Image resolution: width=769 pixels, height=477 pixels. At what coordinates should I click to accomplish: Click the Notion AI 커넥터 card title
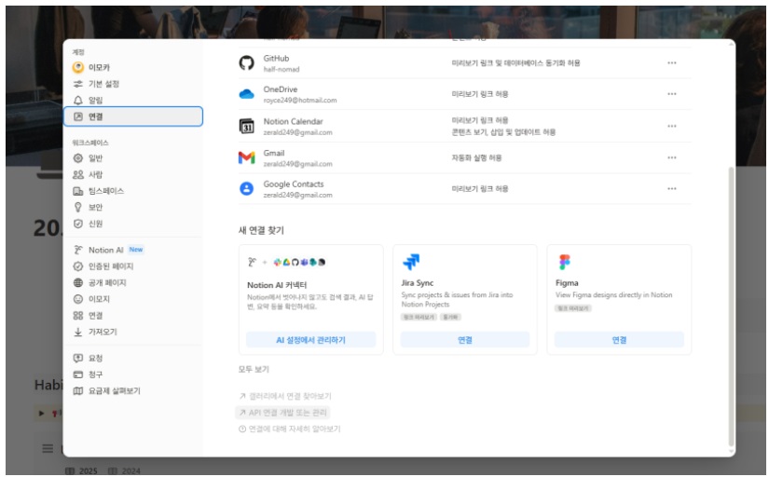pos(277,285)
